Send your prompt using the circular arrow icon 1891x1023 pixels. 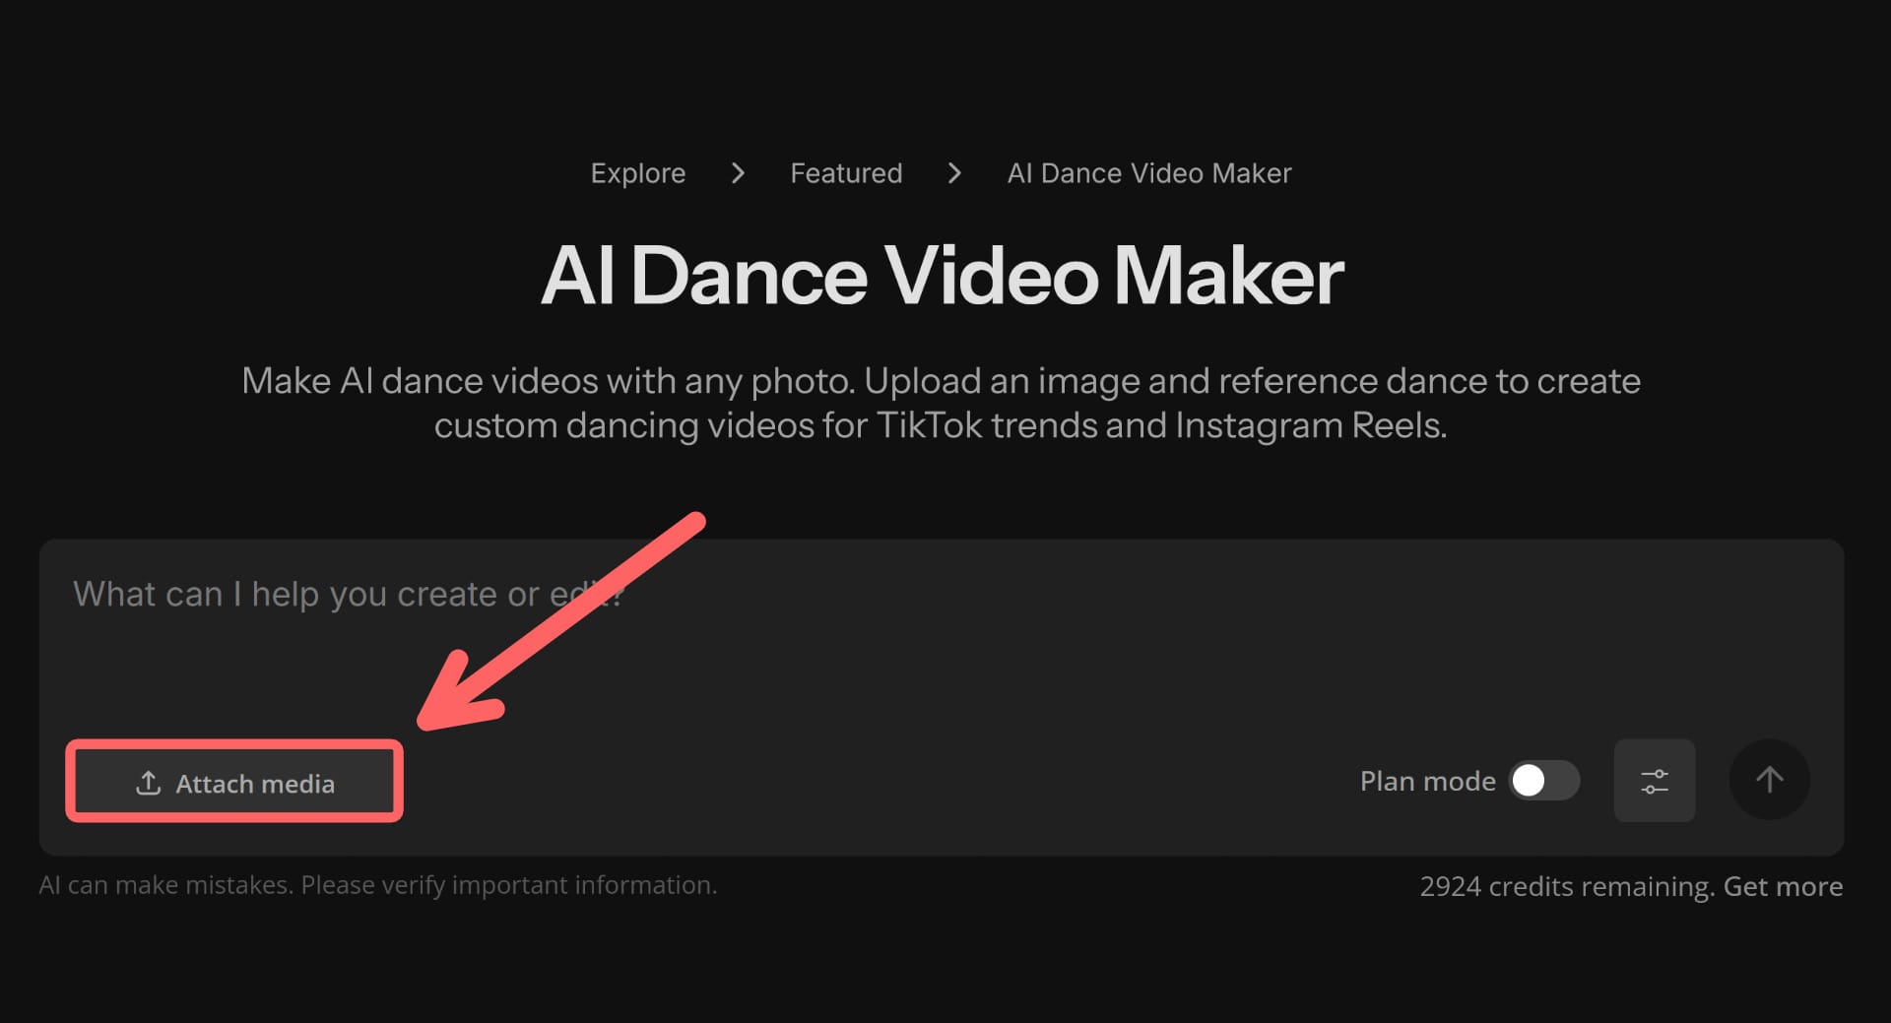(x=1769, y=780)
